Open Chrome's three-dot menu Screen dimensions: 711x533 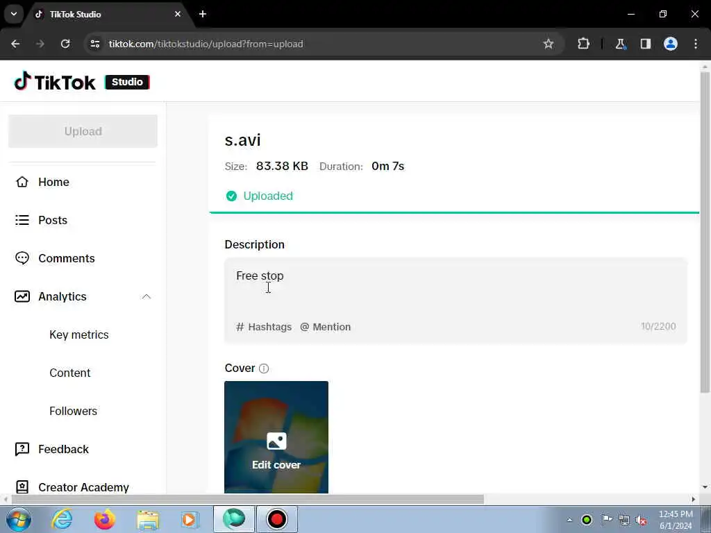[x=696, y=44]
